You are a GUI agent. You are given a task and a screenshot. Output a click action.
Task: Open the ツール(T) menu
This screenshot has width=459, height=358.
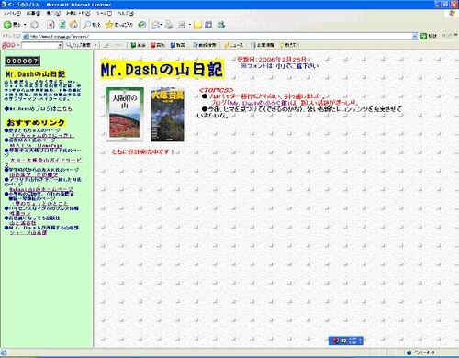pyautogui.click(x=104, y=14)
